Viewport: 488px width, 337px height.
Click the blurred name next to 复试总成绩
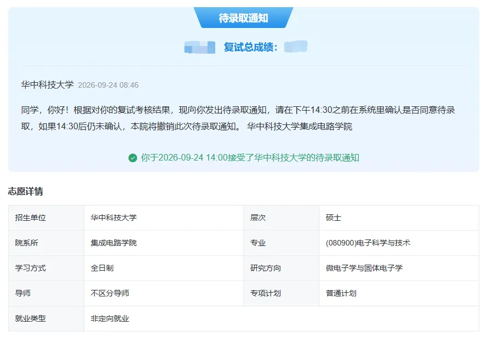pos(200,47)
